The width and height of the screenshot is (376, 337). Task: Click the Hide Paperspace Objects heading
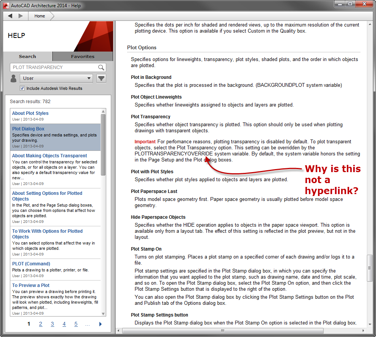click(158, 217)
